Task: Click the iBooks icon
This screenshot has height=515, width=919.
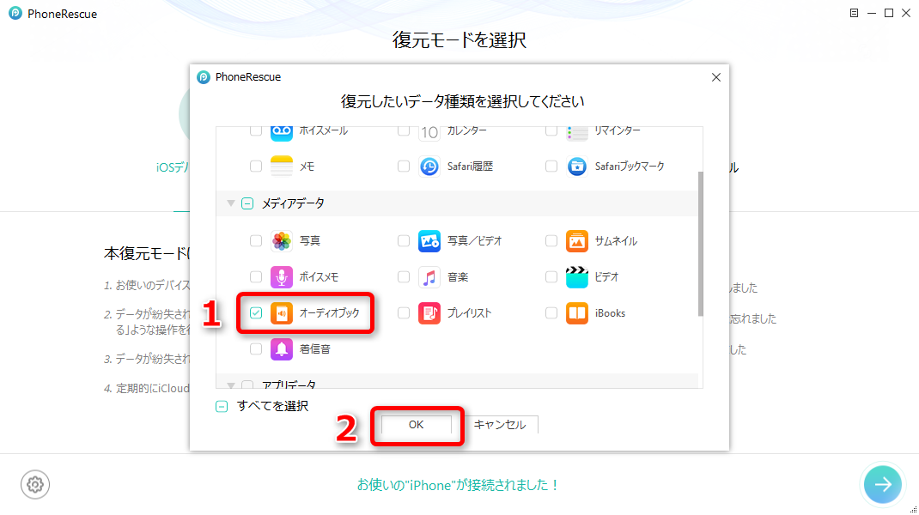Action: (576, 313)
